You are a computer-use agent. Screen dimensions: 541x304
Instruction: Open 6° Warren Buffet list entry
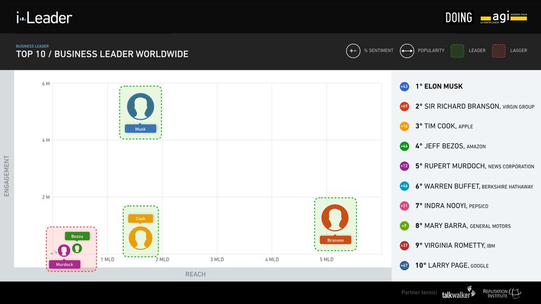pyautogui.click(x=473, y=186)
